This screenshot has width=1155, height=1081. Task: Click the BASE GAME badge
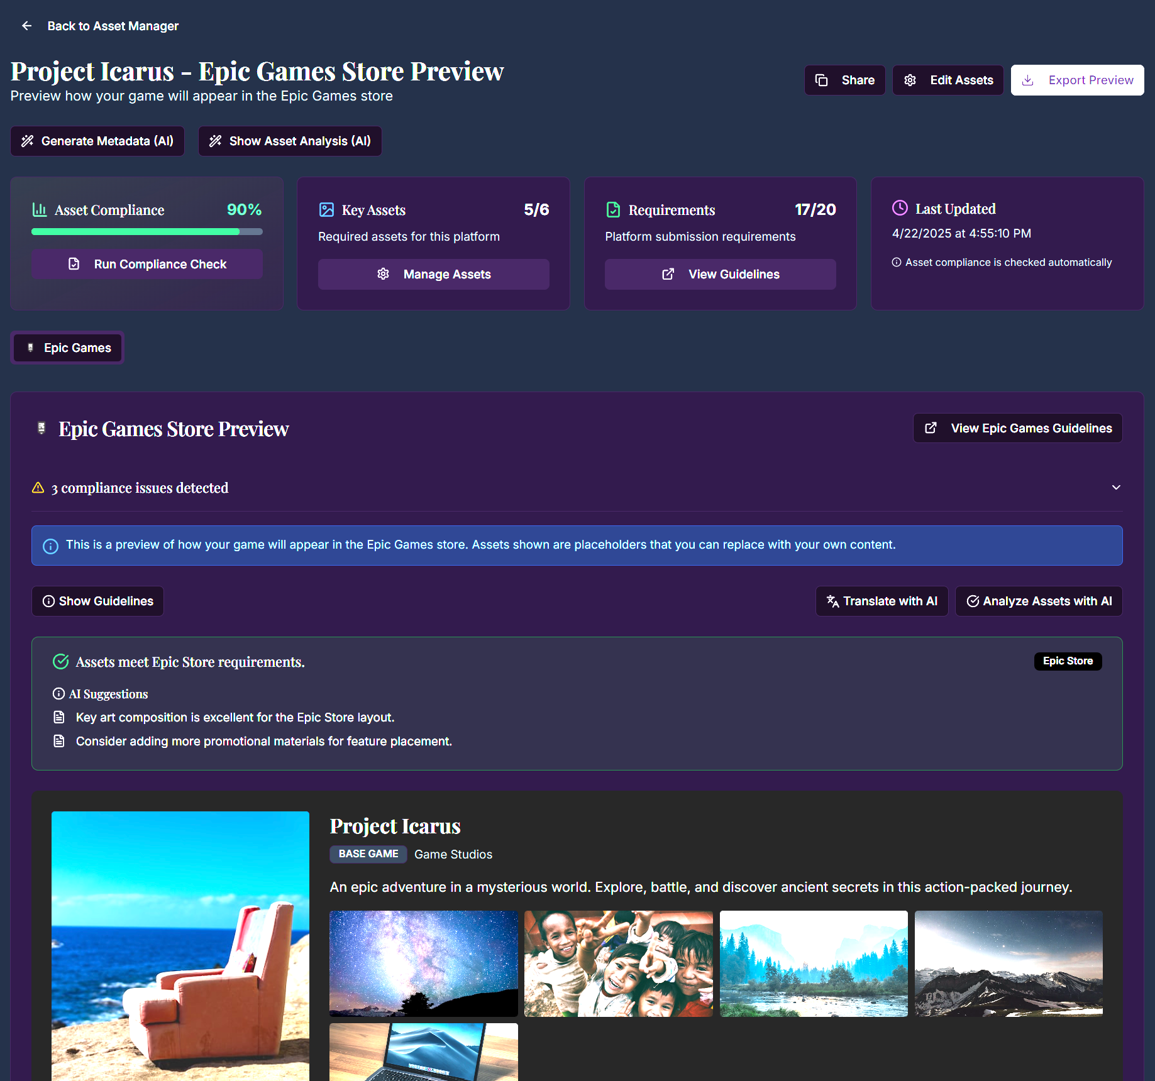[x=368, y=853]
